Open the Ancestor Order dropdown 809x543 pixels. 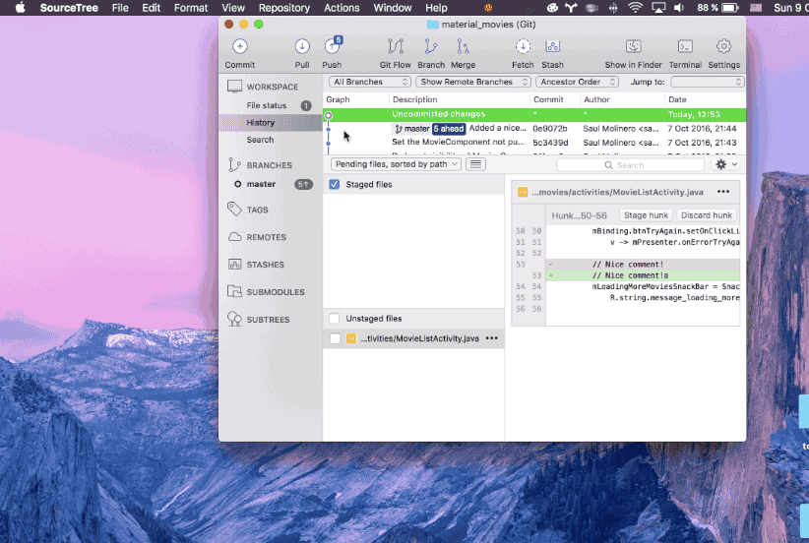click(577, 82)
